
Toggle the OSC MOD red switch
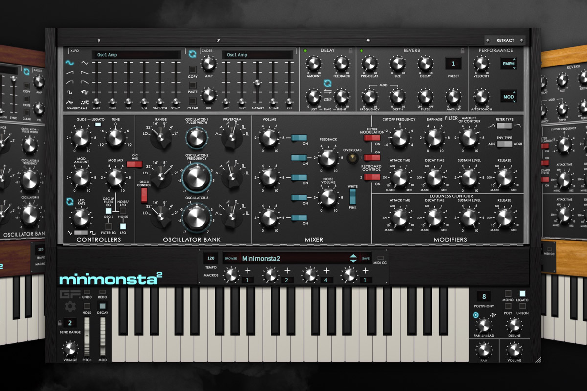point(135,165)
